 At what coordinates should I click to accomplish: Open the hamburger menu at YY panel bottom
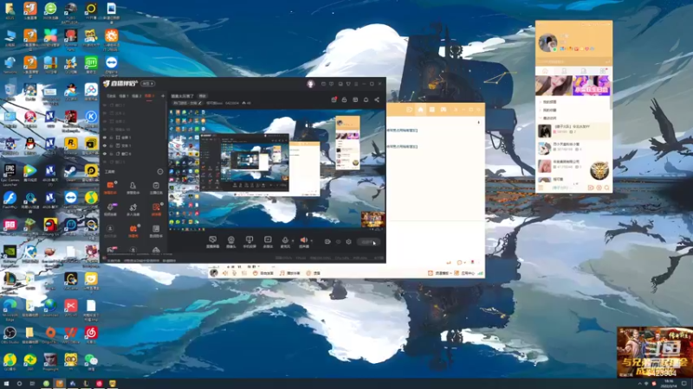coord(540,188)
